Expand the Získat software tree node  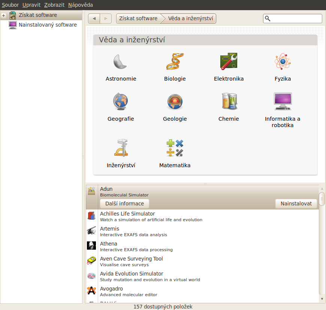(x=3, y=15)
